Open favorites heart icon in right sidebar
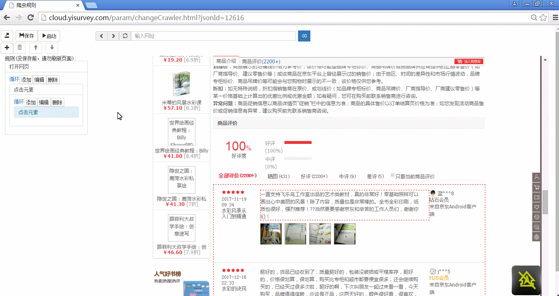 tap(536, 207)
